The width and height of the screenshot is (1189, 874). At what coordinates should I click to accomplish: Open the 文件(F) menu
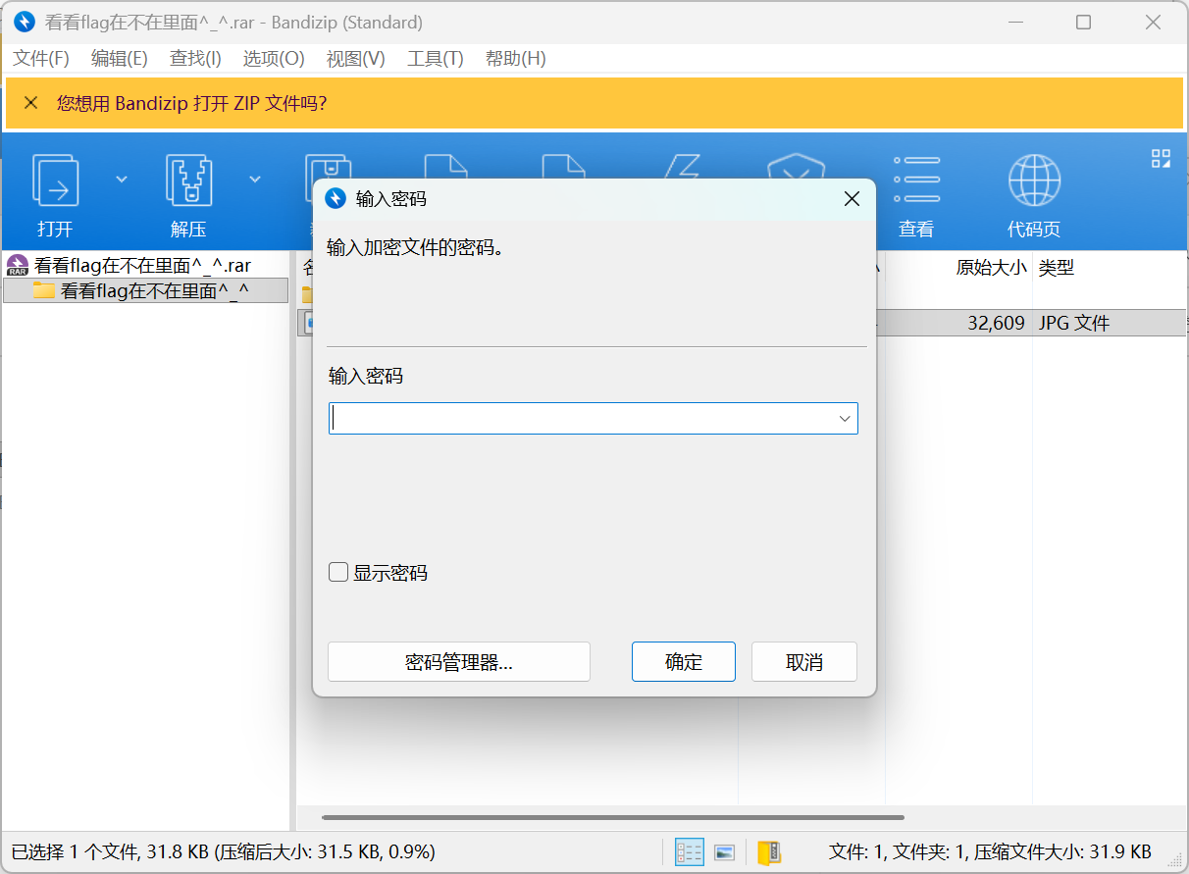point(41,59)
